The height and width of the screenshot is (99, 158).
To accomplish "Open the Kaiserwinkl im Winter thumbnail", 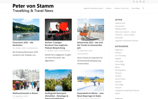I will click(91, 80).
